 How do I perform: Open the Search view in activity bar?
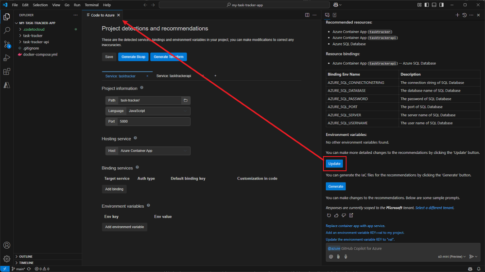[6, 30]
